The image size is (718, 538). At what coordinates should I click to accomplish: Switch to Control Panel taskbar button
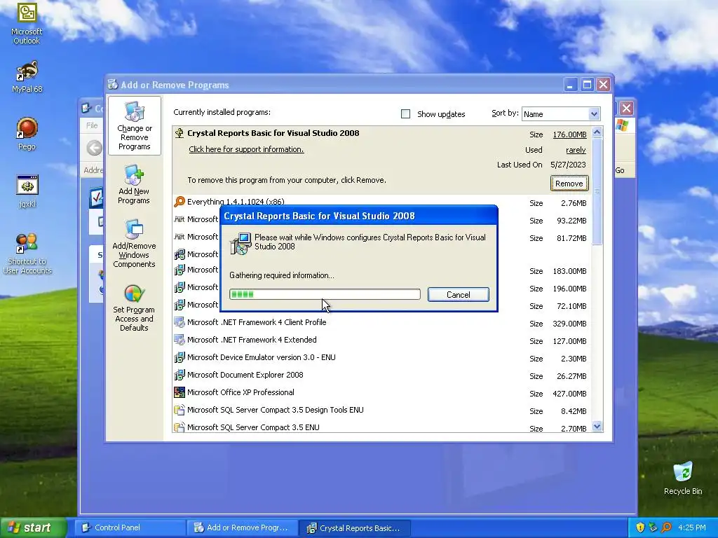(130, 527)
